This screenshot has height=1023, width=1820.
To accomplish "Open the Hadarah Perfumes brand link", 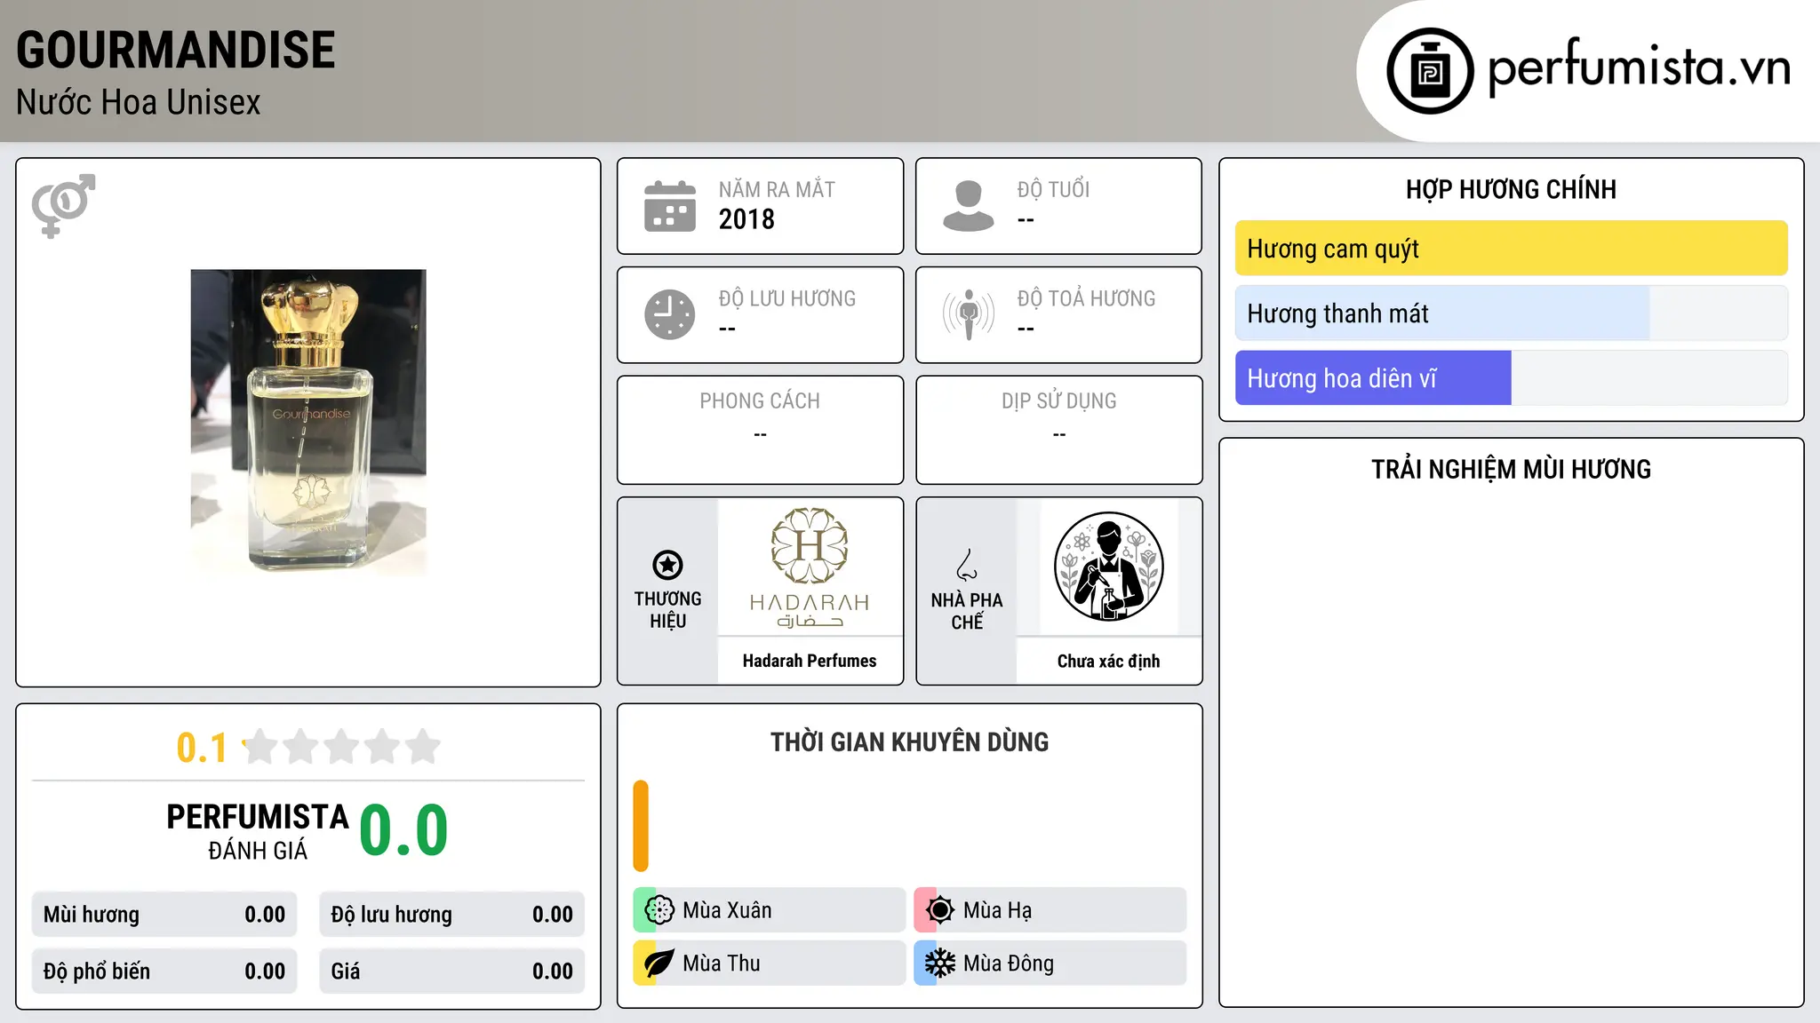I will coord(810,661).
